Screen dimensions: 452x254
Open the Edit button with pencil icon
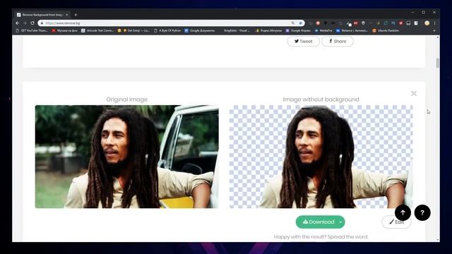(x=396, y=222)
